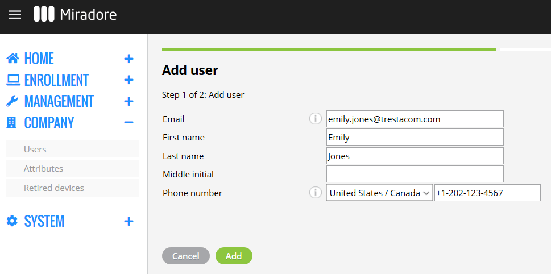
Task: Expand the HOME section with plus
Action: 129,59
